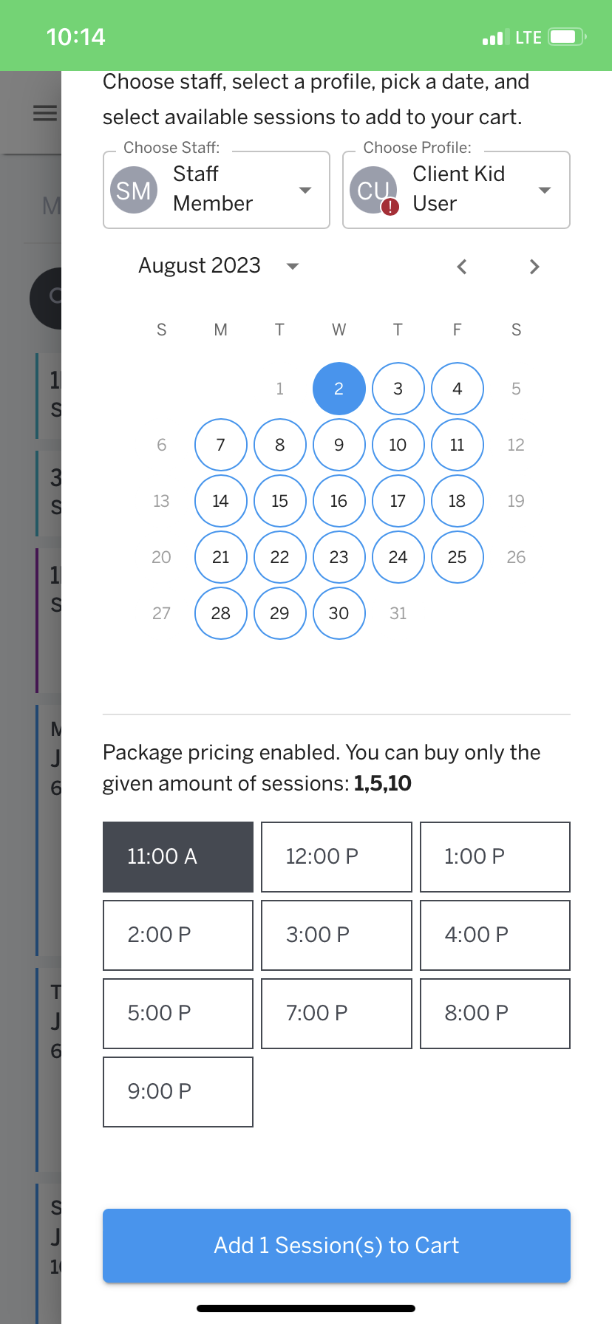Viewport: 612px width, 1324px height.
Task: Click the SM Staff Member avatar
Action: (133, 190)
